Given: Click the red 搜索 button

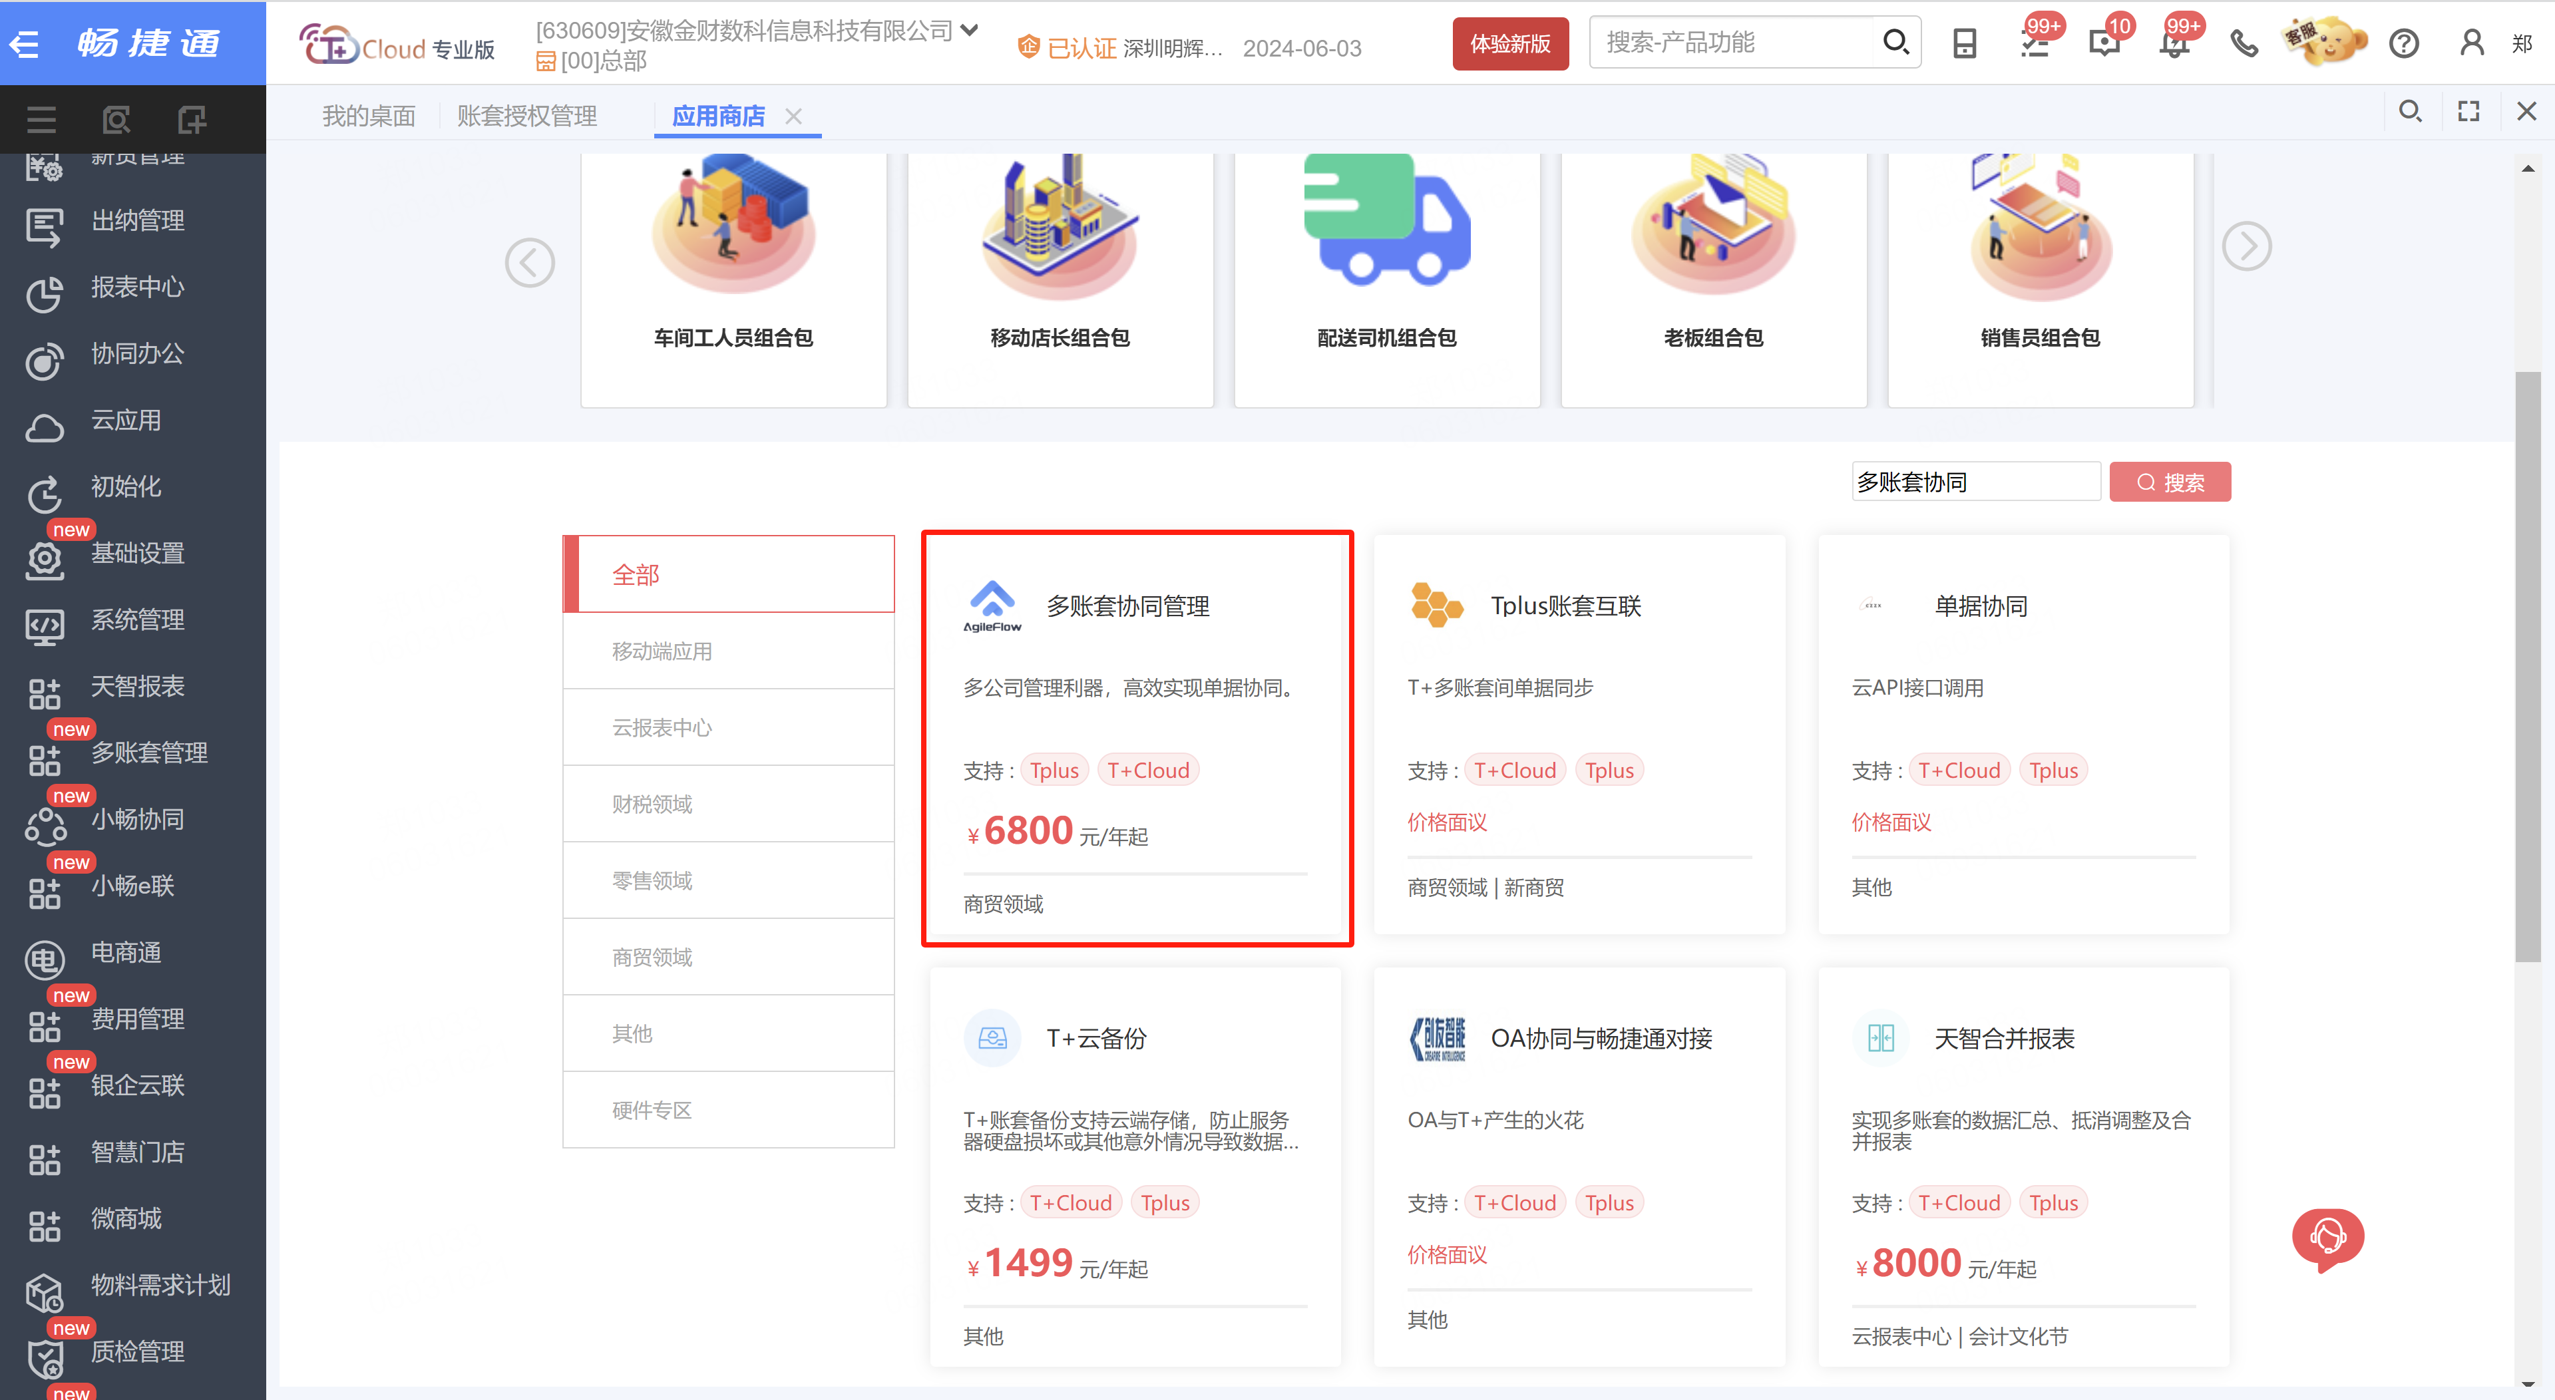Looking at the screenshot, I should tap(2169, 482).
